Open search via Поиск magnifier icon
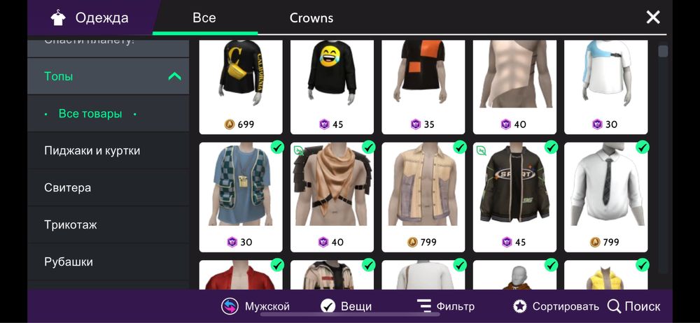The height and width of the screenshot is (323, 700). tap(615, 306)
